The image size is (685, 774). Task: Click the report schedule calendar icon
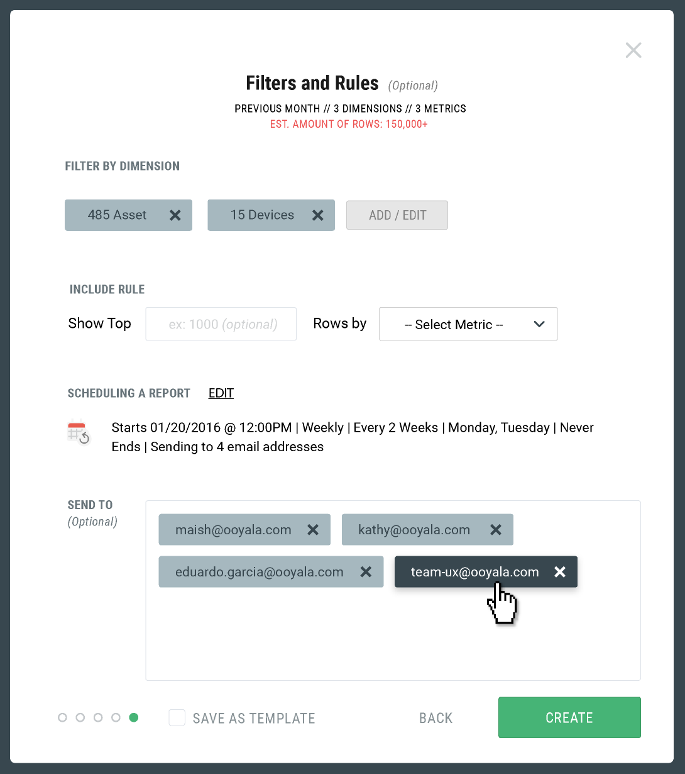click(78, 432)
